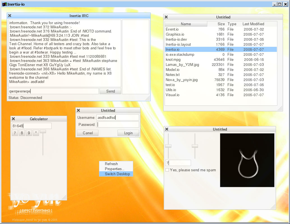Click the Size column header

(x=221, y=24)
